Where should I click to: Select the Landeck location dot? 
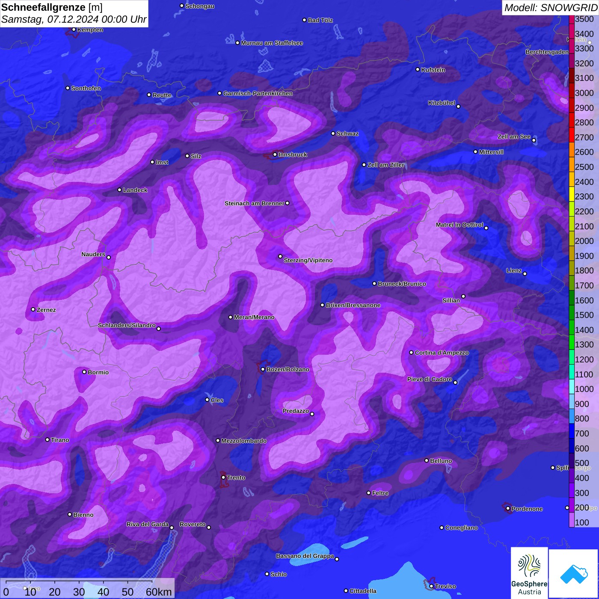point(120,190)
